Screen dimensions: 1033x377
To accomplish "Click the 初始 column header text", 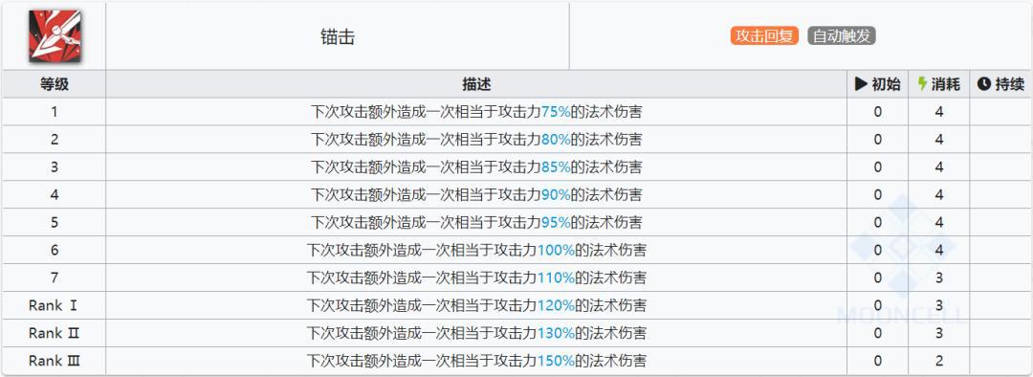I will pos(886,84).
